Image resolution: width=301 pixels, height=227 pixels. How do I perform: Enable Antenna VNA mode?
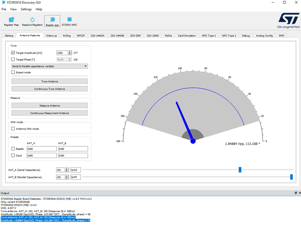[x=13, y=129]
